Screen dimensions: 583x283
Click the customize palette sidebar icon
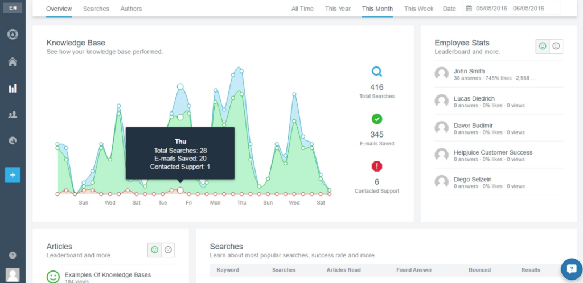click(13, 140)
